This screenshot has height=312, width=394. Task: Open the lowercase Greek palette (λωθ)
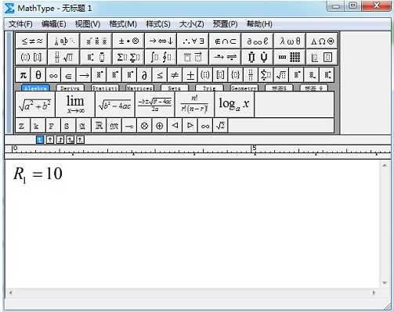[x=290, y=41]
